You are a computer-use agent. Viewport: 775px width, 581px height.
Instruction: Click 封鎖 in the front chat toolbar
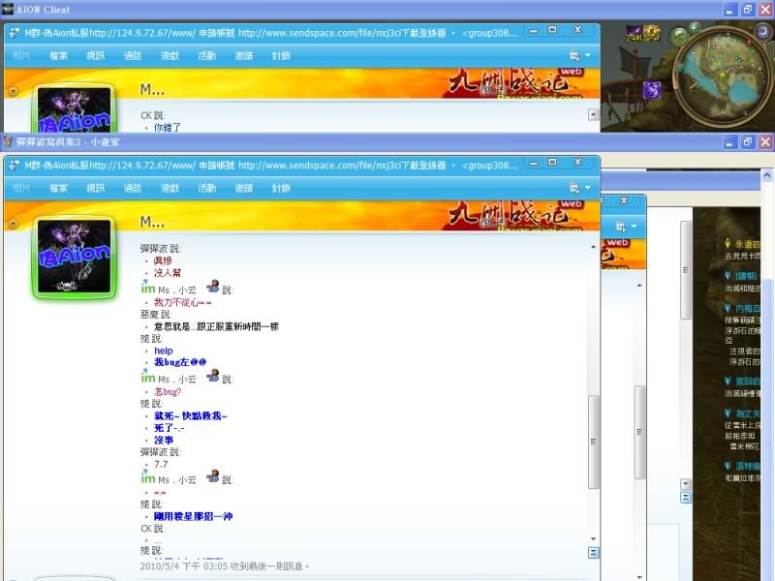click(281, 188)
